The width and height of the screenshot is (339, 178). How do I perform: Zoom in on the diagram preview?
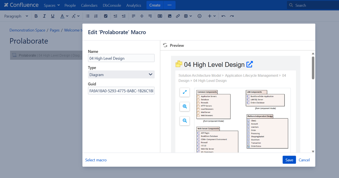[x=185, y=107]
